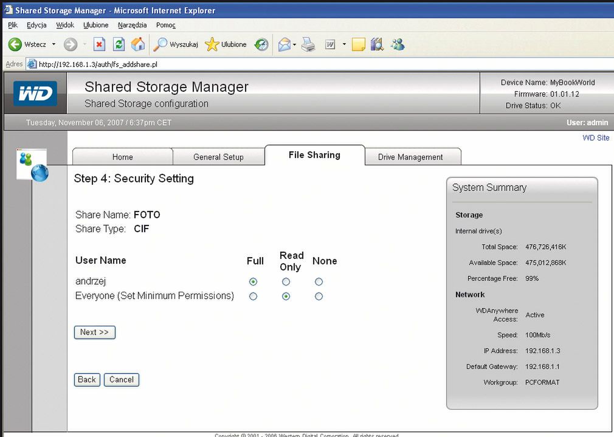Viewport: 614px width, 437px height.
Task: Click the Default Gateway value 192.168.1.1
Action: 542,366
